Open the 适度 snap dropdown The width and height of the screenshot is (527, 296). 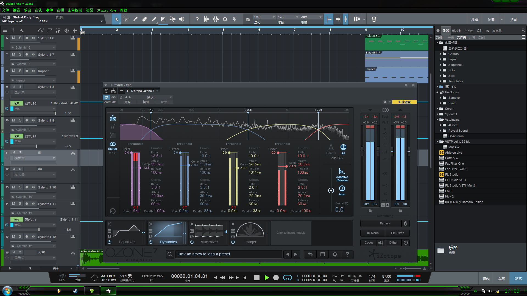311,17
